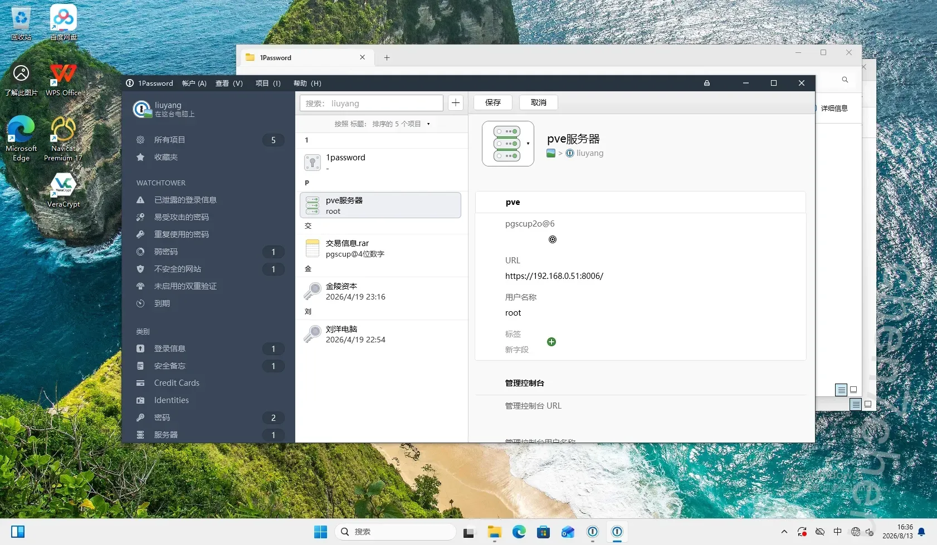The image size is (937, 545).
Task: Click the Windows taskbar search box
Action: tap(396, 532)
